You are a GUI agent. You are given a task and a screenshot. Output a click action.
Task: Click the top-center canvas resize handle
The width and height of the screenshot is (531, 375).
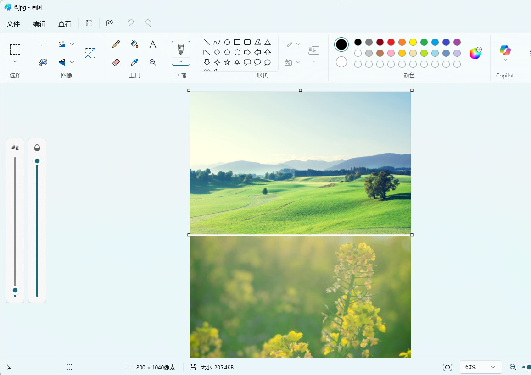point(301,90)
